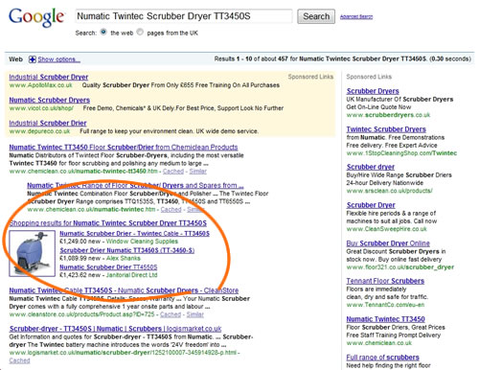This screenshot has height=370, width=479.
Task: Click £1,423.62 new price text
Action: (80, 275)
